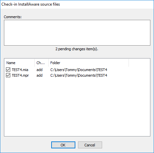Click empty area of the file list

[77, 106]
